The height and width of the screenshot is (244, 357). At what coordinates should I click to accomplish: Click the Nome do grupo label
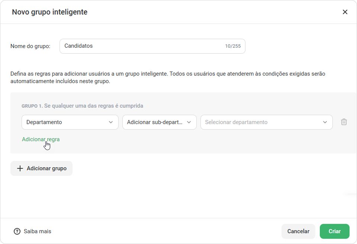click(30, 46)
